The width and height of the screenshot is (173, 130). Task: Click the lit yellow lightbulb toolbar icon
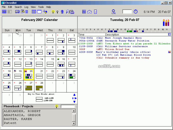pyautogui.click(x=53, y=12)
